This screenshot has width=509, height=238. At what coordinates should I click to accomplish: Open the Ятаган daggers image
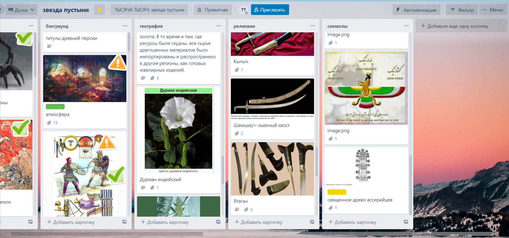(272, 169)
